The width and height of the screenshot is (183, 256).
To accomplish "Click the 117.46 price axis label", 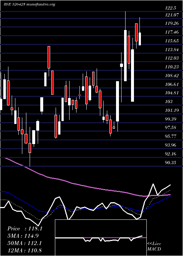I will click(172, 32).
